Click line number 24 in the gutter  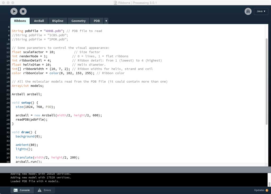pyautogui.click(x=8, y=103)
